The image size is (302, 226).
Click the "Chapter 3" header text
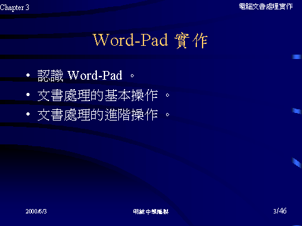14,8
